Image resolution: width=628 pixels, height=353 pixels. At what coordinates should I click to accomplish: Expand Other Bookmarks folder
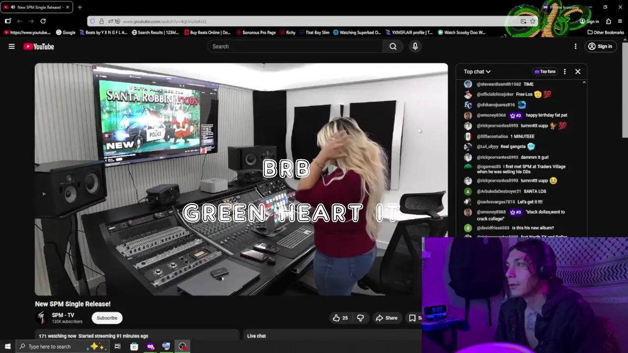point(605,32)
